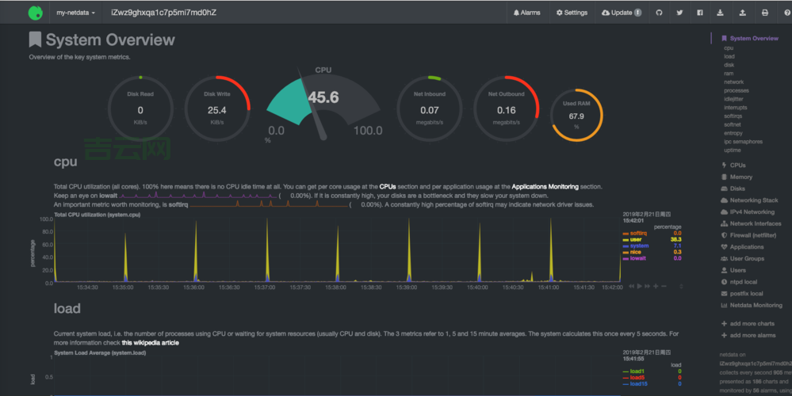Viewport: 792px width, 396px height.
Task: Click the export snapshot download icon
Action: [x=721, y=13]
